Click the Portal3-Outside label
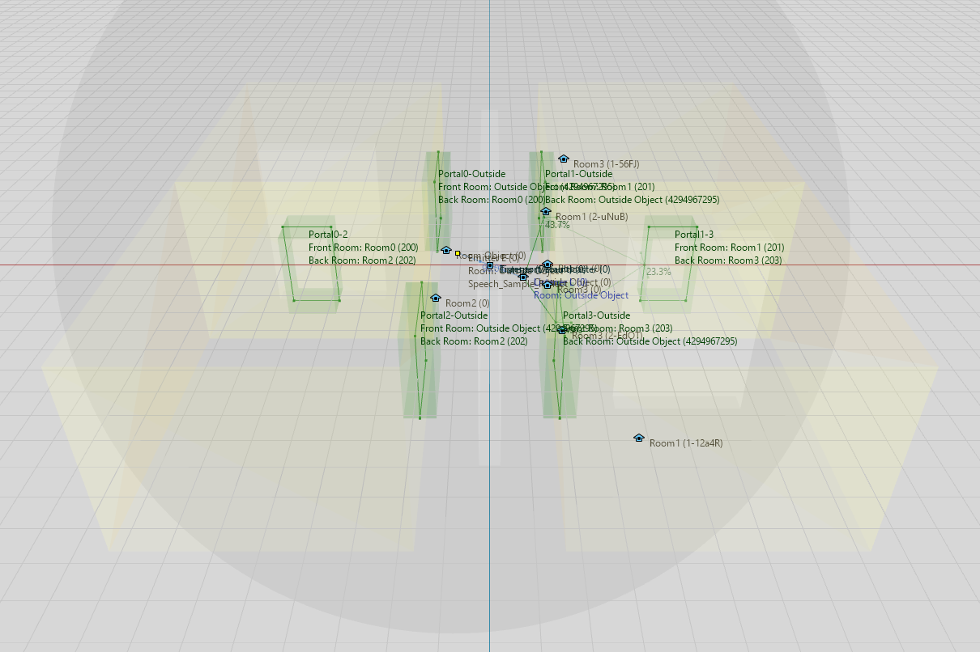 [x=596, y=315]
